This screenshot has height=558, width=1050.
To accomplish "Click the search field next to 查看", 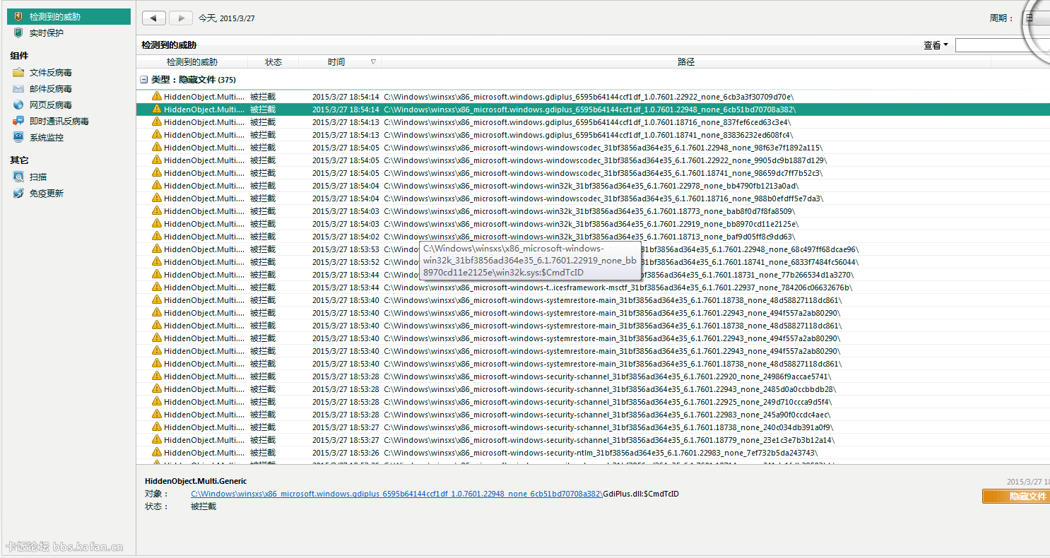I will [x=1002, y=45].
